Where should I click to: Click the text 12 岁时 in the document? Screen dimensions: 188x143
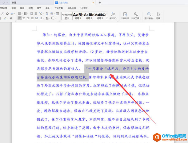(x=96, y=52)
